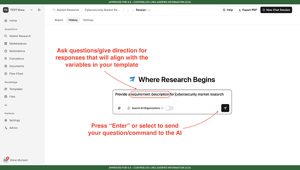
Task: Click the blue paper plane logo
Action: 132,79
